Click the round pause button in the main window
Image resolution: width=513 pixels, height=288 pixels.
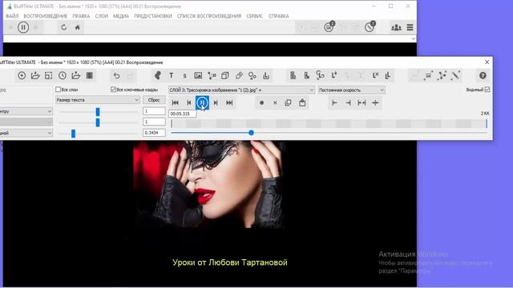coord(23,27)
